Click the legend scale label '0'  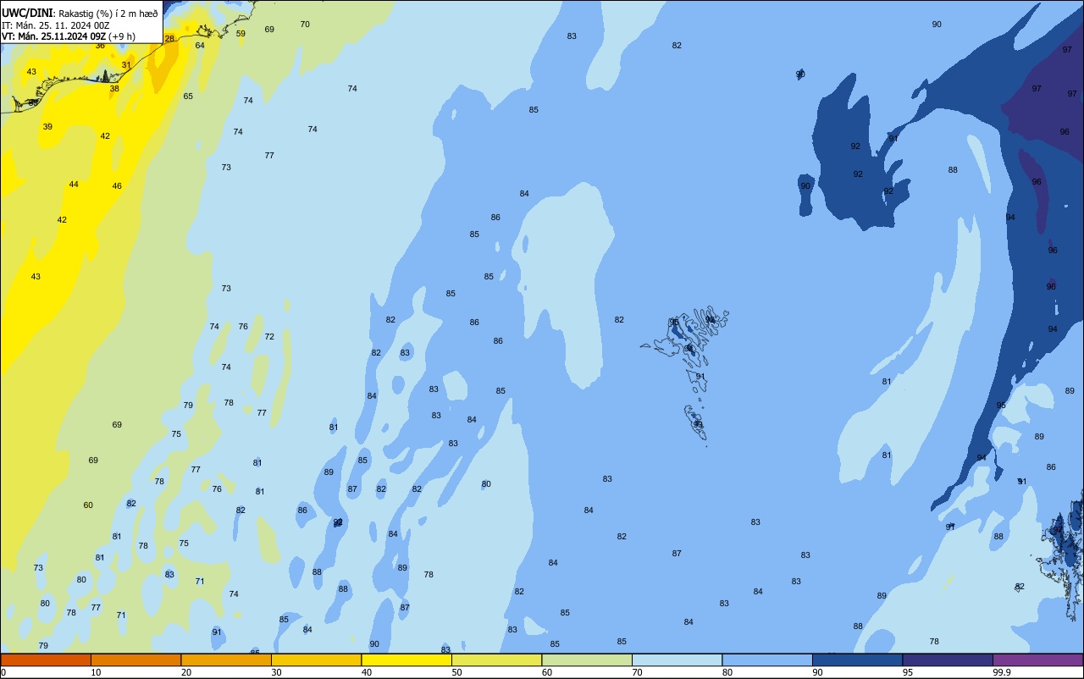(3, 672)
